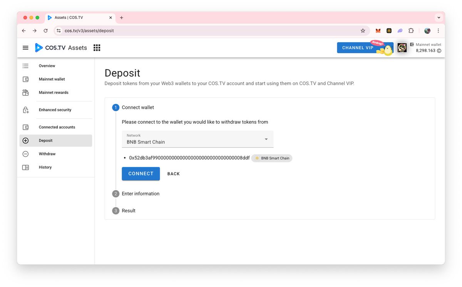Click the Deposit page heading
462x287 pixels.
coord(122,73)
